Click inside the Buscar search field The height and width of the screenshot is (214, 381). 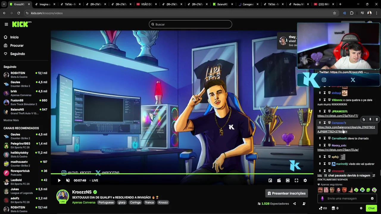point(190,24)
